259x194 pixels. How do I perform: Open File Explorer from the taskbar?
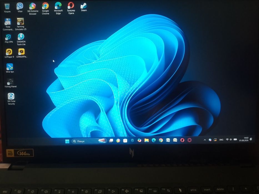(147, 140)
